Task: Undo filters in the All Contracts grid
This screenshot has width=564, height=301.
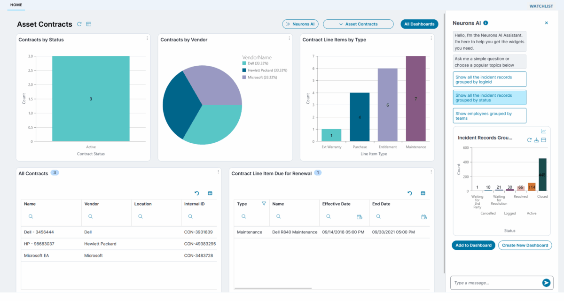Action: coord(197,193)
